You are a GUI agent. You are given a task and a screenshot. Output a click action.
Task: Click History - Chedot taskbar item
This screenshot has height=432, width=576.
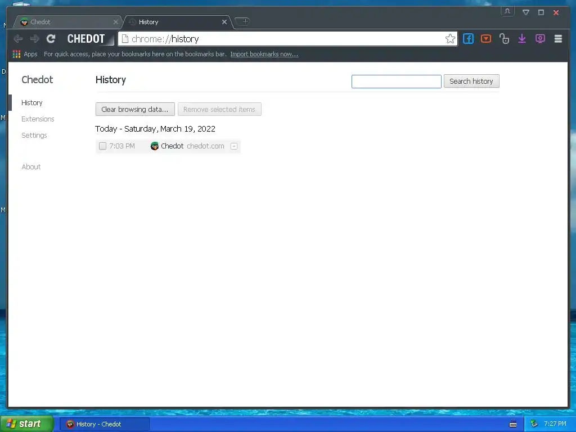tap(104, 424)
